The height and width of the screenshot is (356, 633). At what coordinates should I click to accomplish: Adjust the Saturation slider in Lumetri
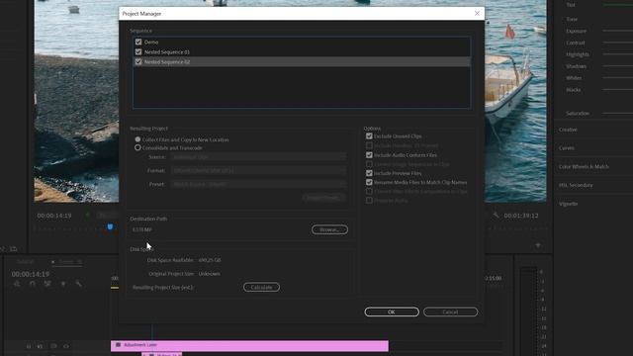pos(617,114)
